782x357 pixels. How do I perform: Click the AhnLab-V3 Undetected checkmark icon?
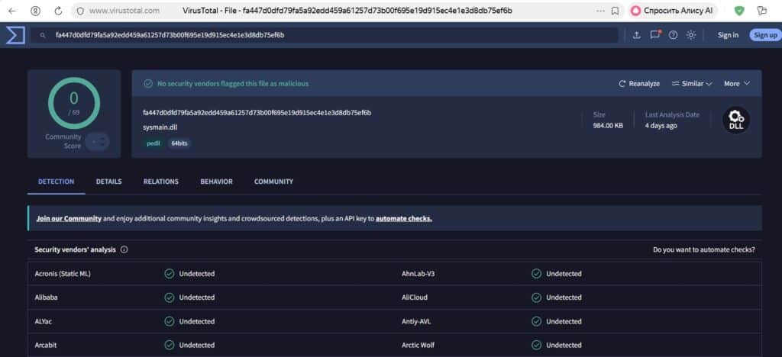pyautogui.click(x=537, y=274)
